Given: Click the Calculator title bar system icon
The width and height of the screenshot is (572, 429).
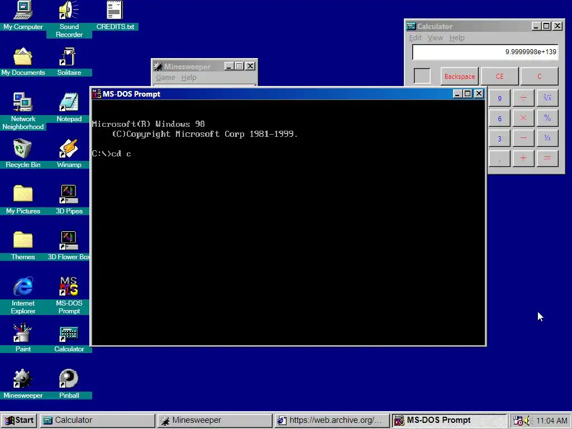Looking at the screenshot, I should (x=411, y=26).
